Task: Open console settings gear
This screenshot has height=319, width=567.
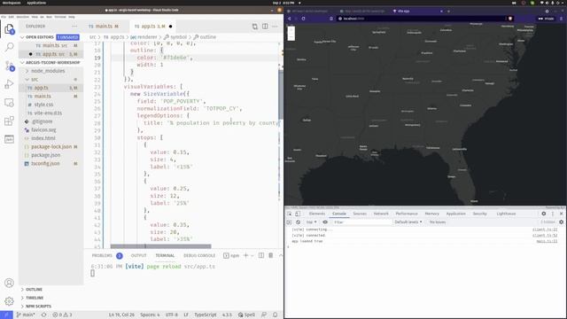Action: click(561, 222)
